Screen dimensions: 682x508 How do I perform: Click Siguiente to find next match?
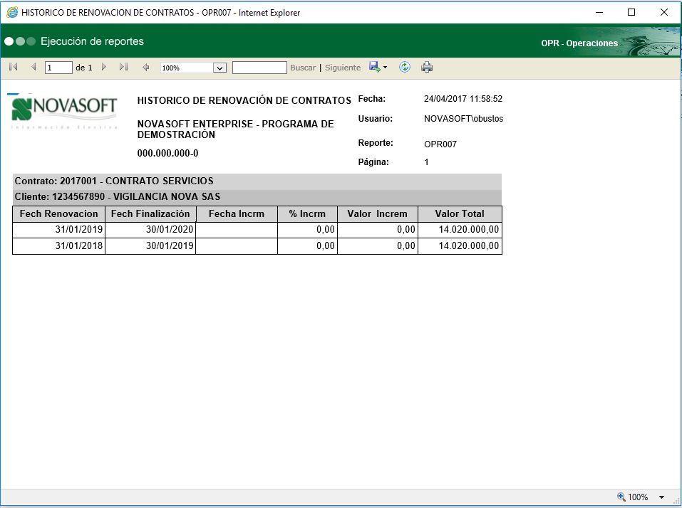(x=343, y=67)
